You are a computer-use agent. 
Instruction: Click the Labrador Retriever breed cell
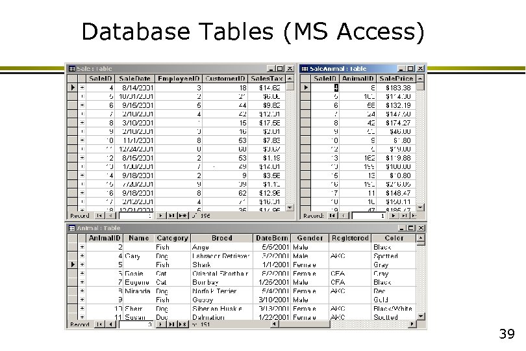click(221, 256)
